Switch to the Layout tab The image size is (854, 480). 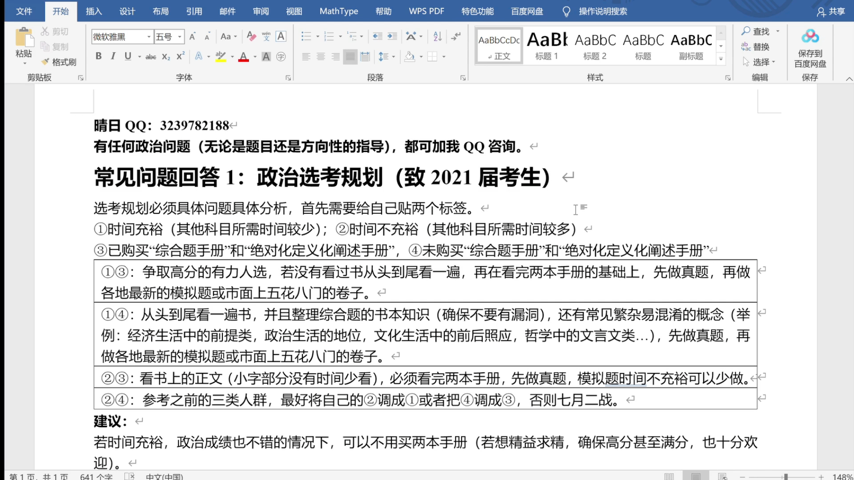click(161, 11)
